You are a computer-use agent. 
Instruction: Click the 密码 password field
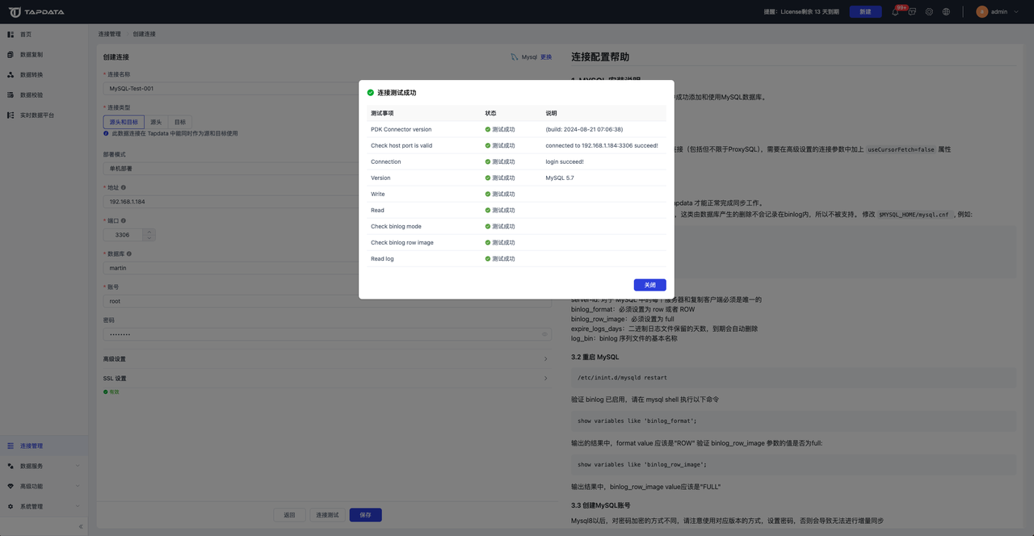pyautogui.click(x=327, y=334)
